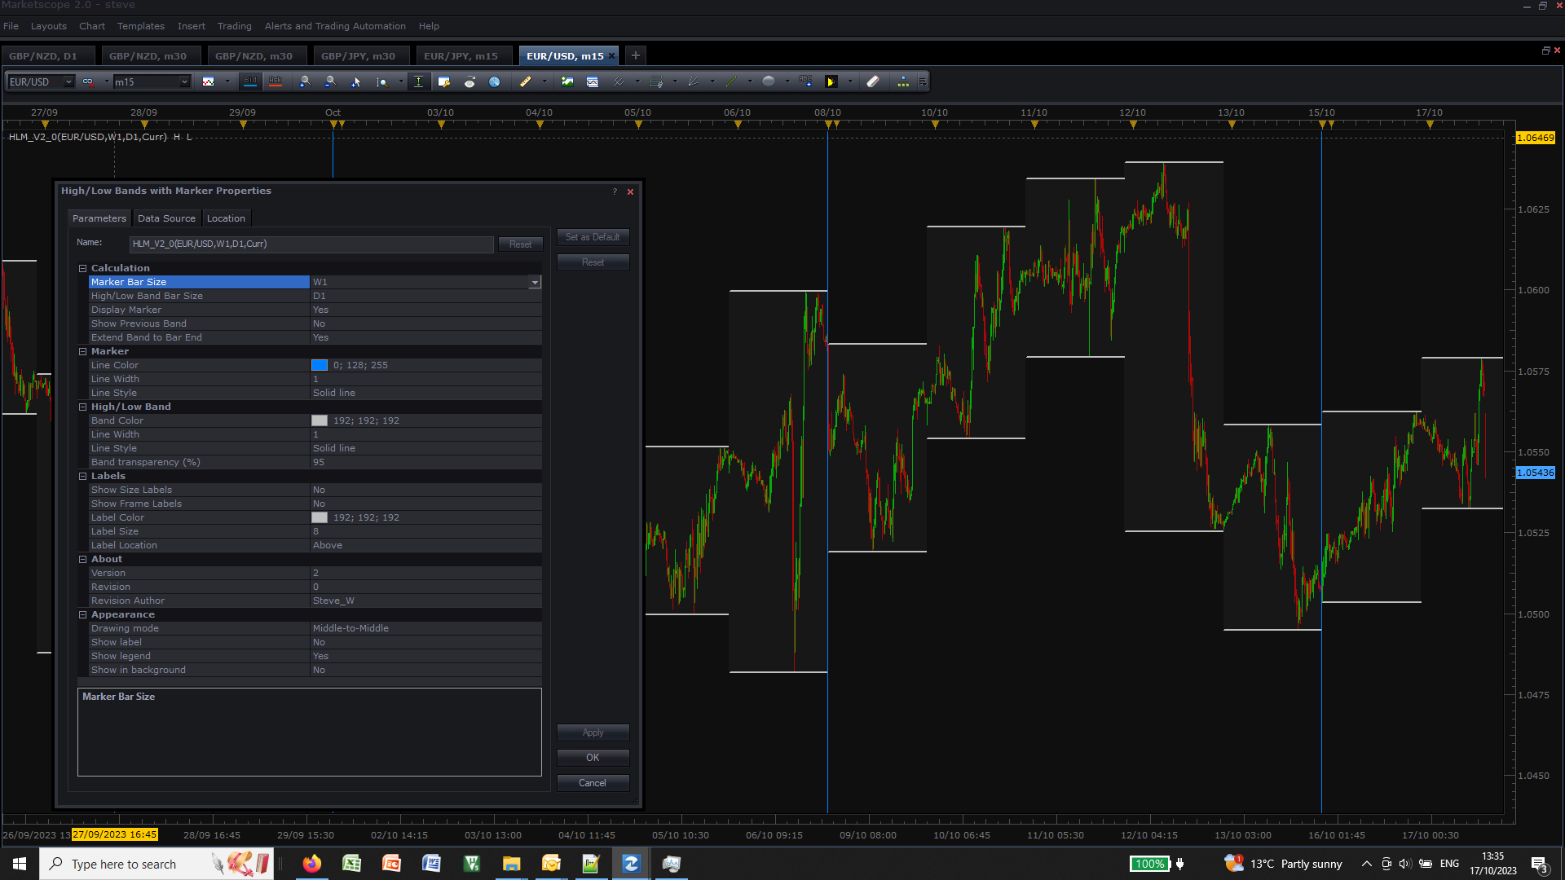Select the ellipse drawing tool
Screen dimensions: 1565x880
[x=769, y=81]
